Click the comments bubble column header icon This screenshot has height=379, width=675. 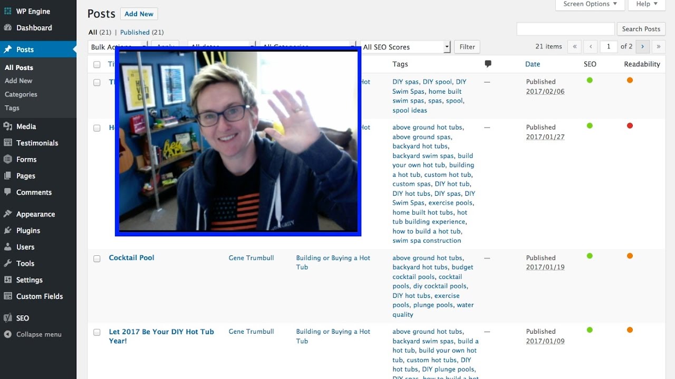tap(488, 64)
